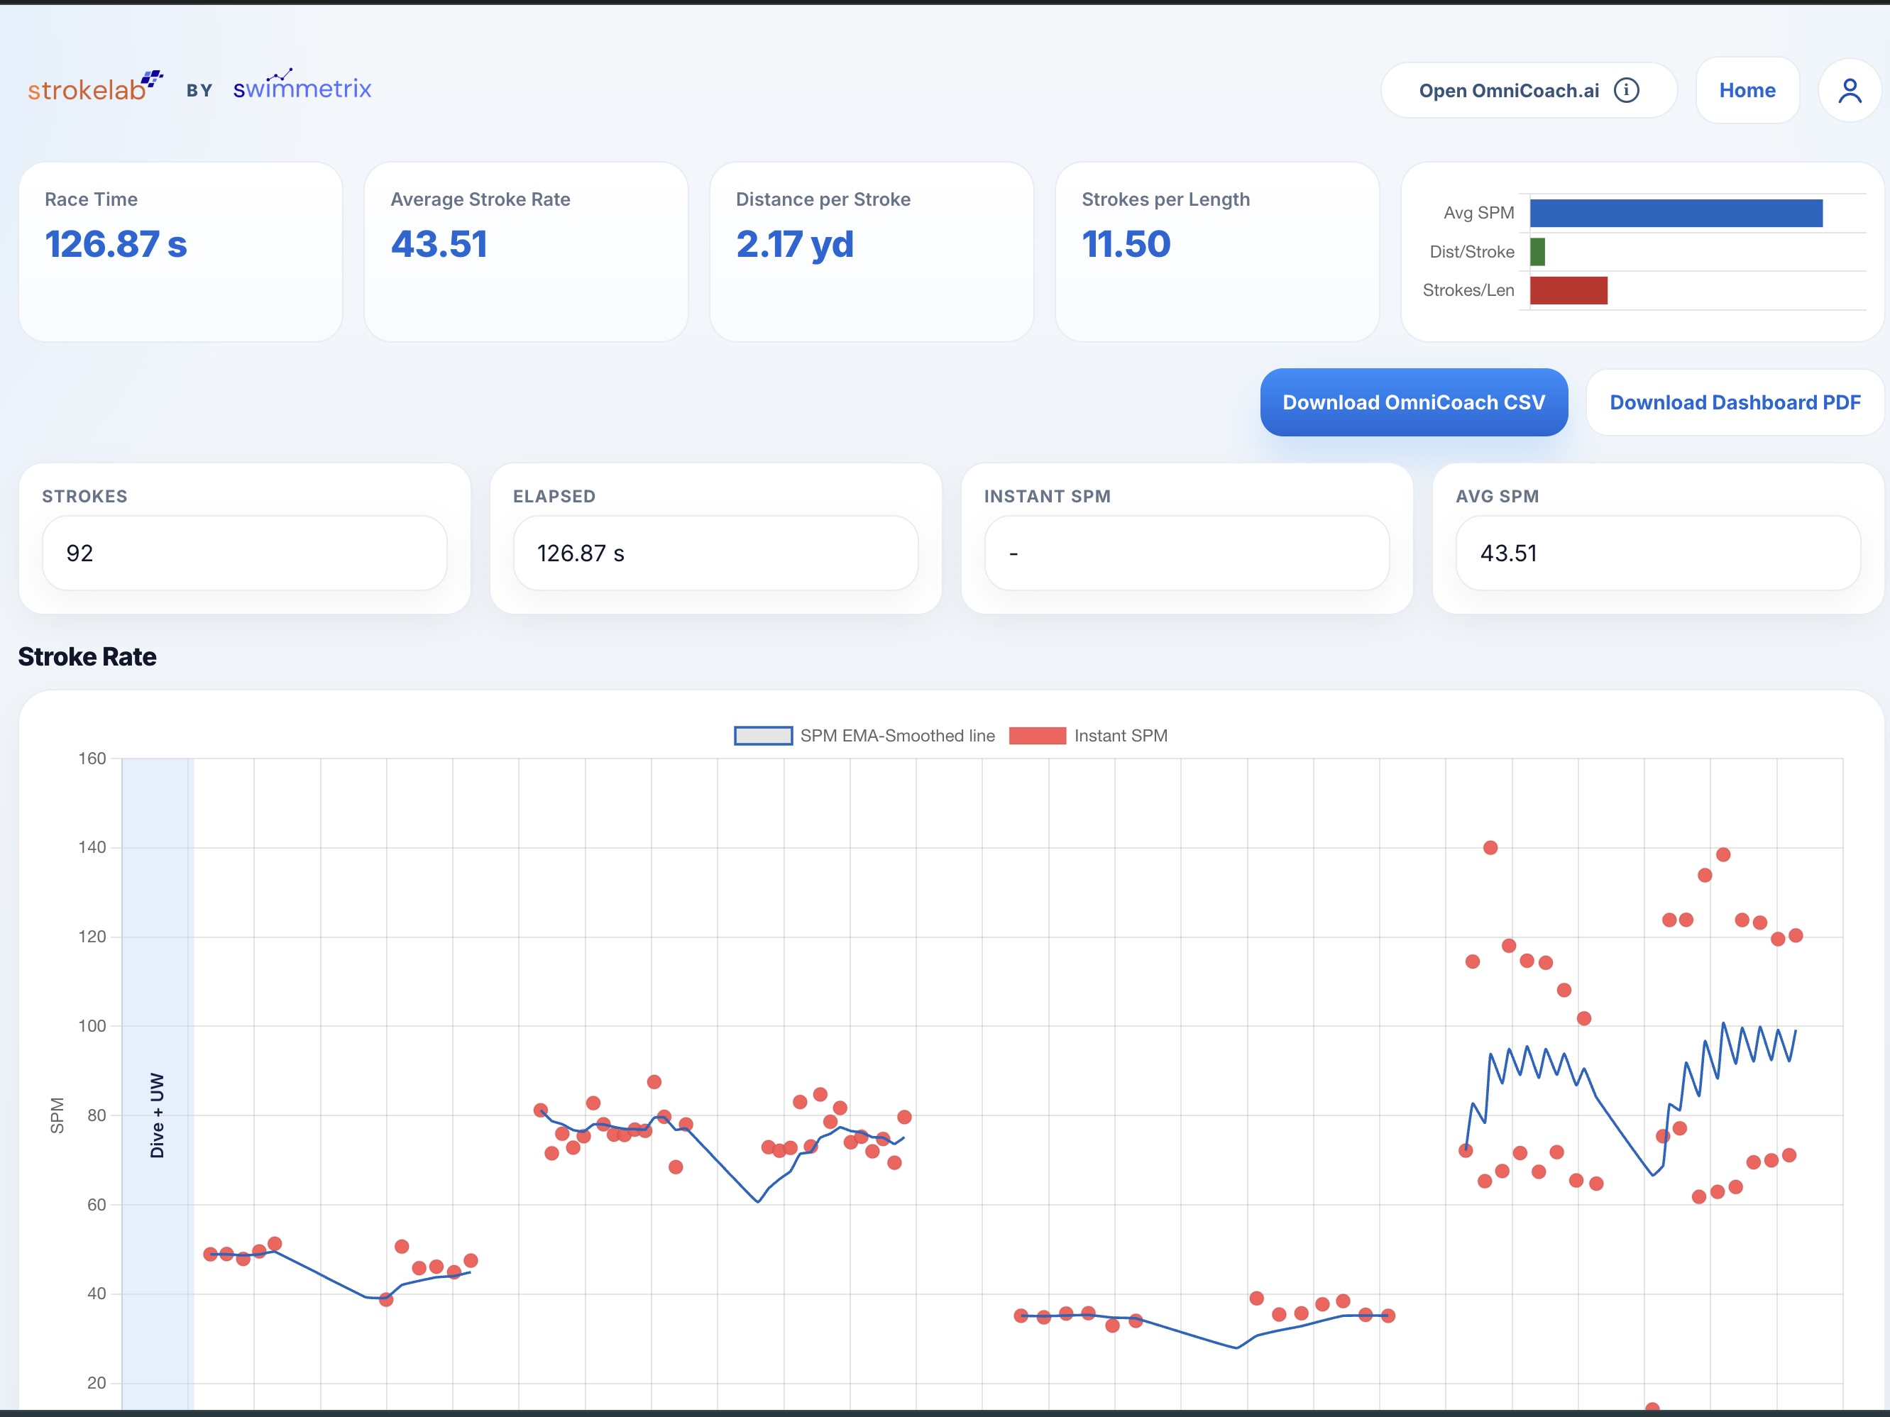Click the Dist/Stroke chart label
This screenshot has height=1417, width=1890.
[x=1471, y=252]
